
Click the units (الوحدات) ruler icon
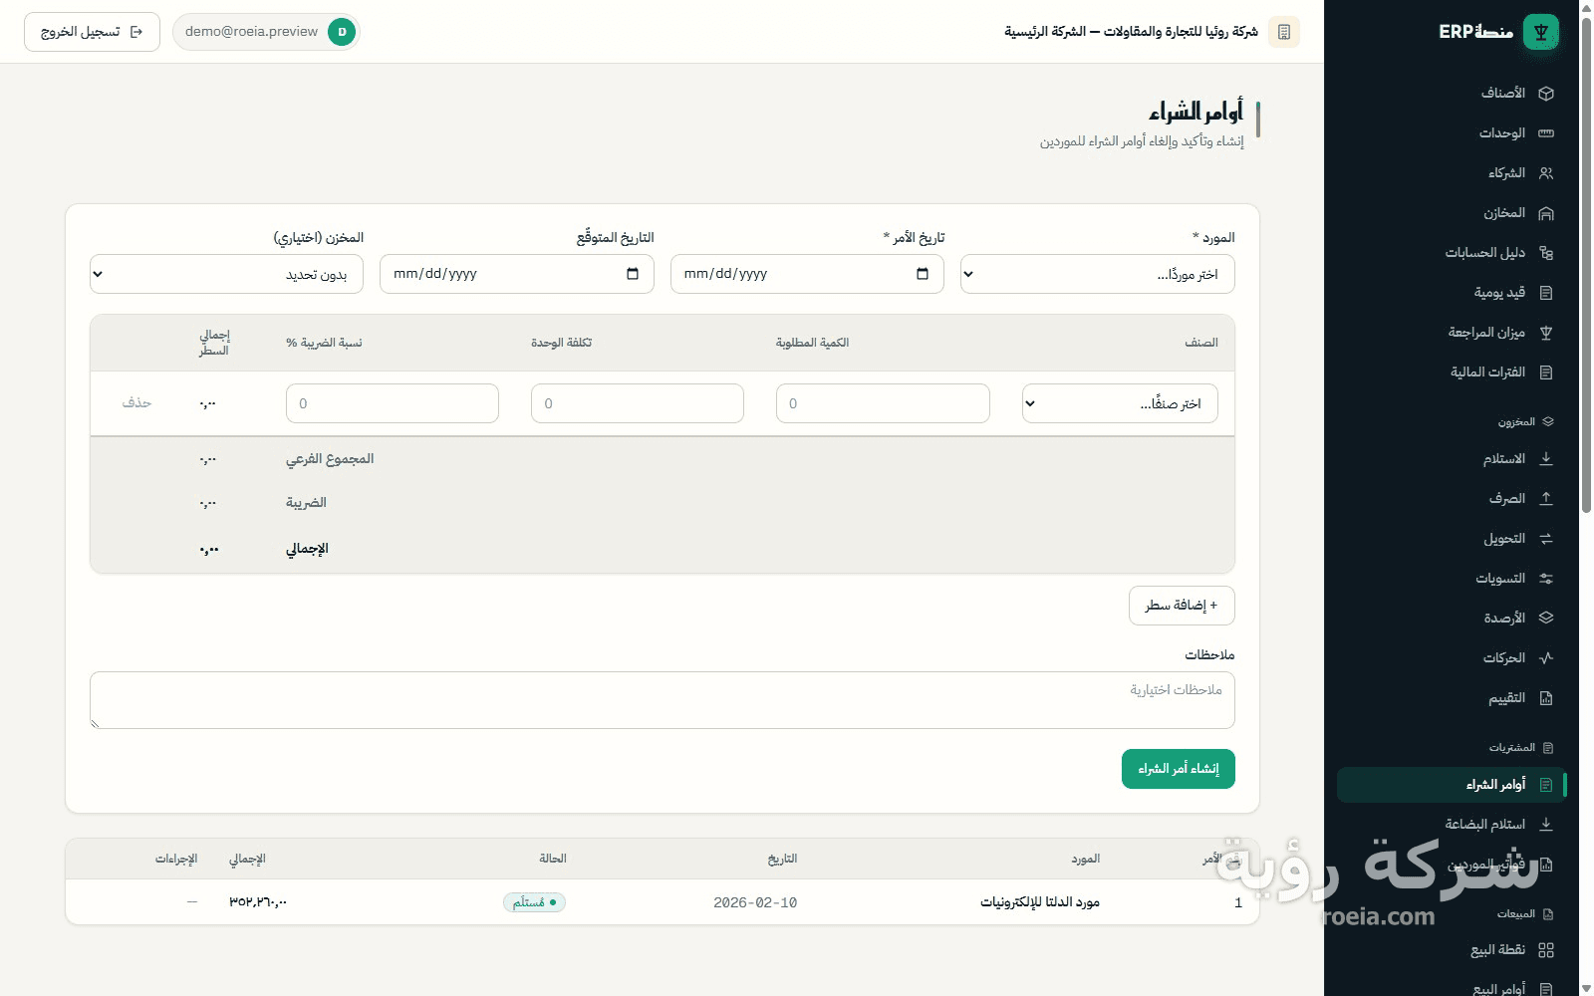(x=1546, y=133)
